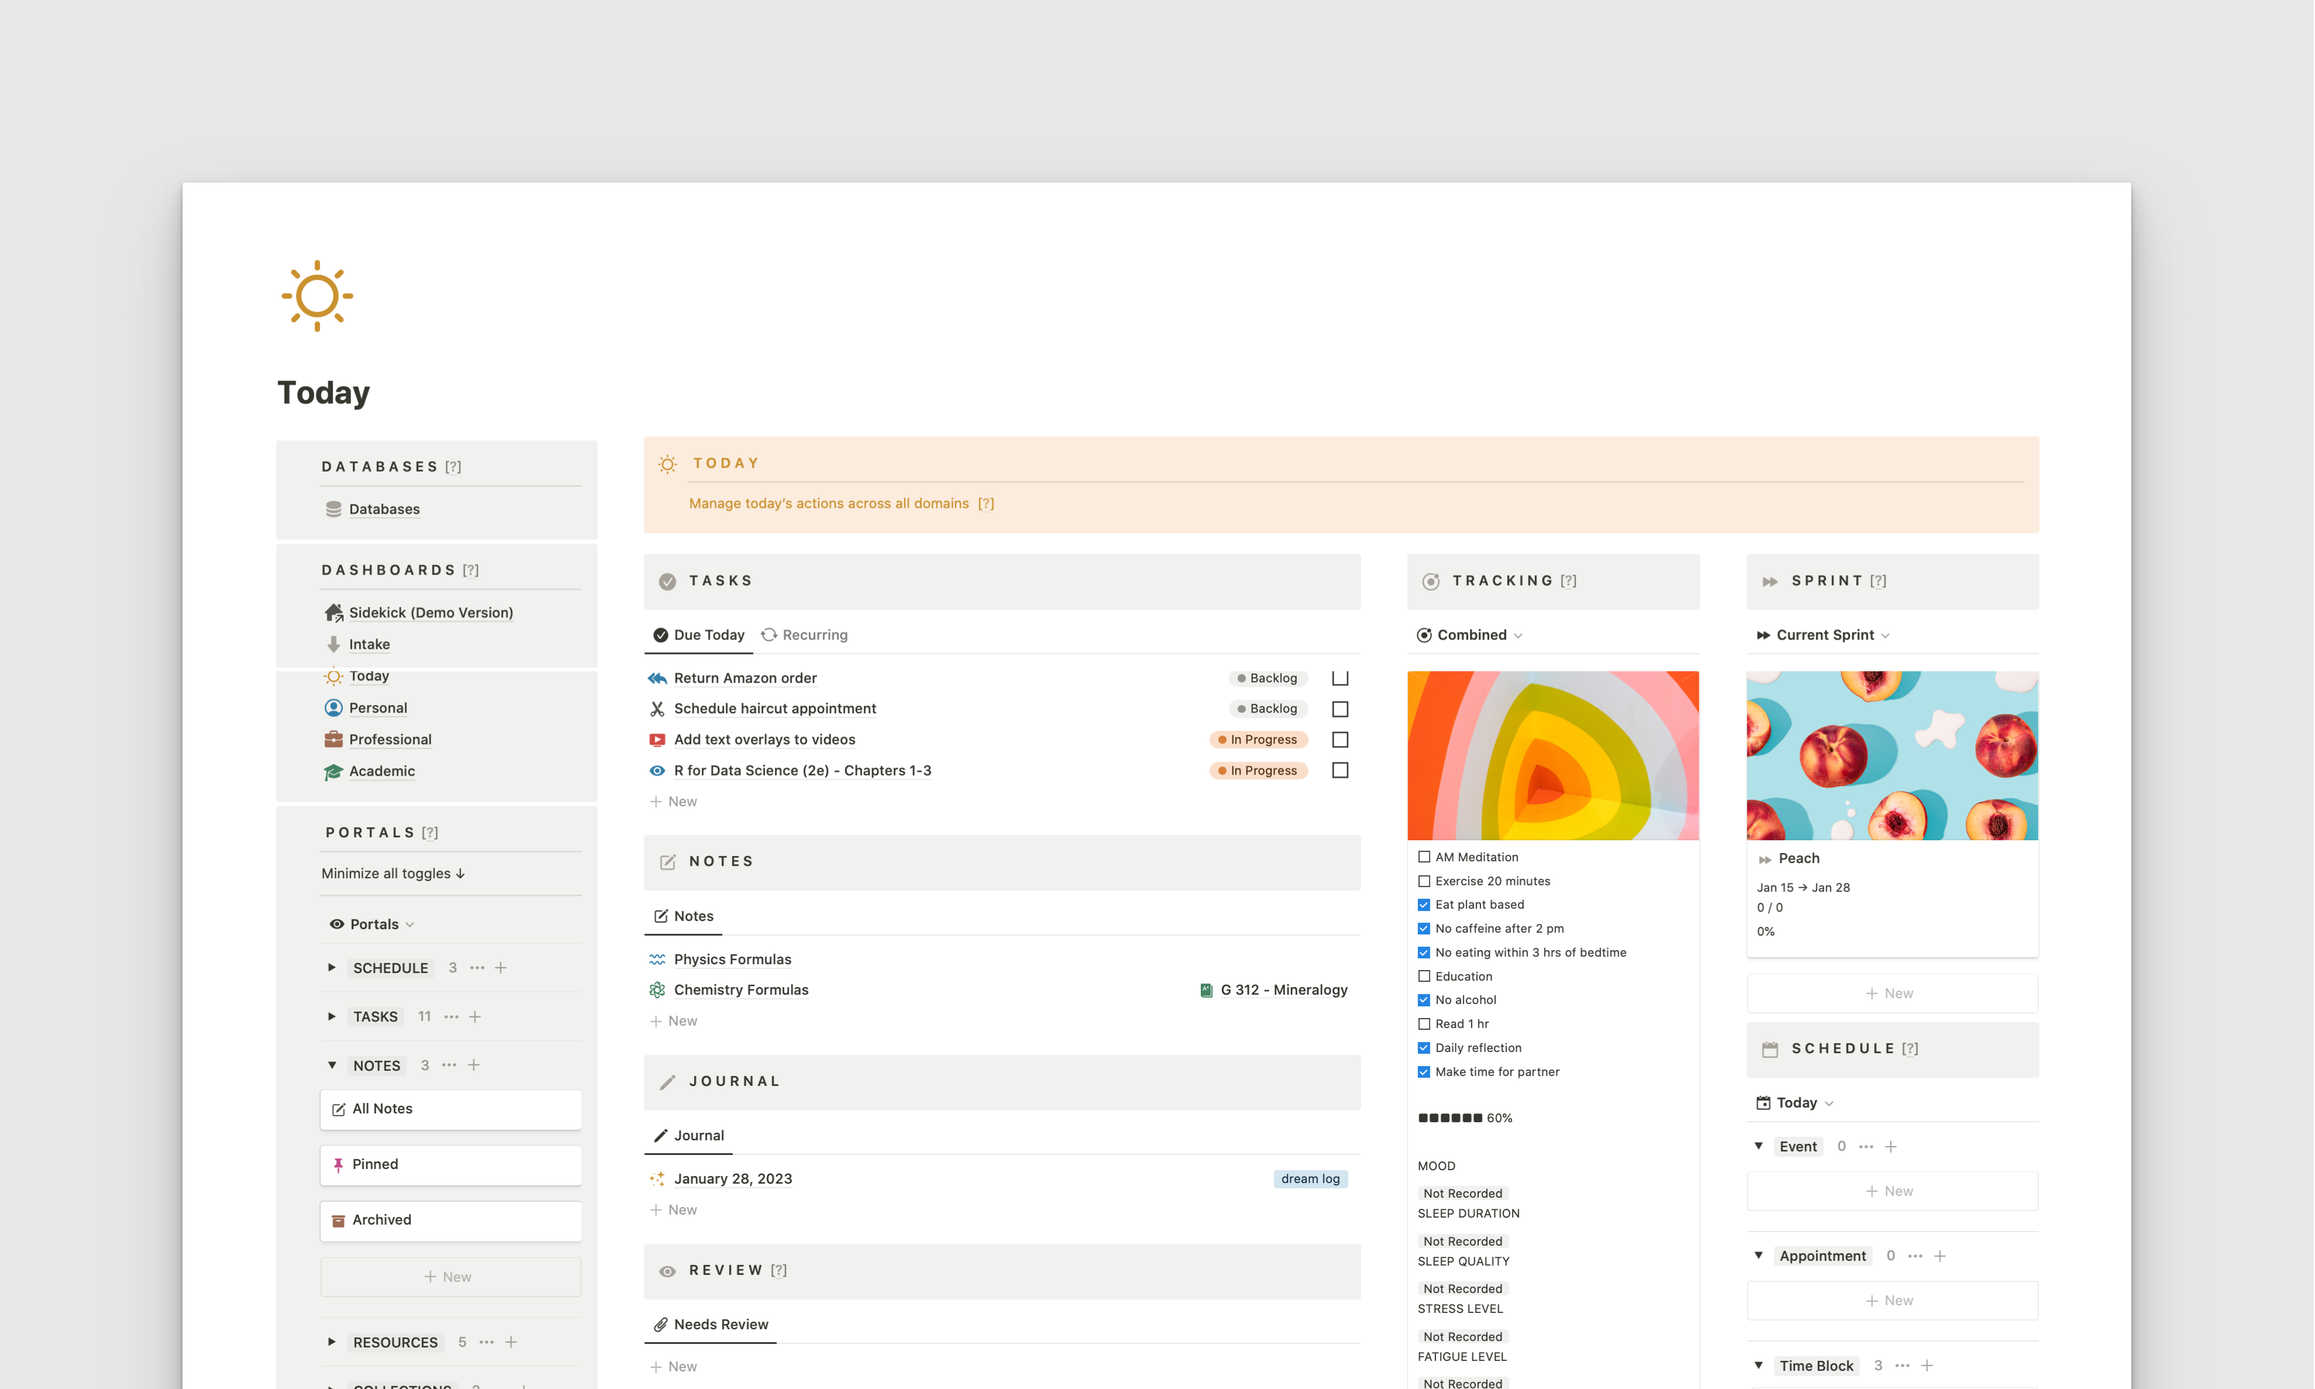Check off Return Amazon order task
The height and width of the screenshot is (1389, 2315).
point(1339,678)
